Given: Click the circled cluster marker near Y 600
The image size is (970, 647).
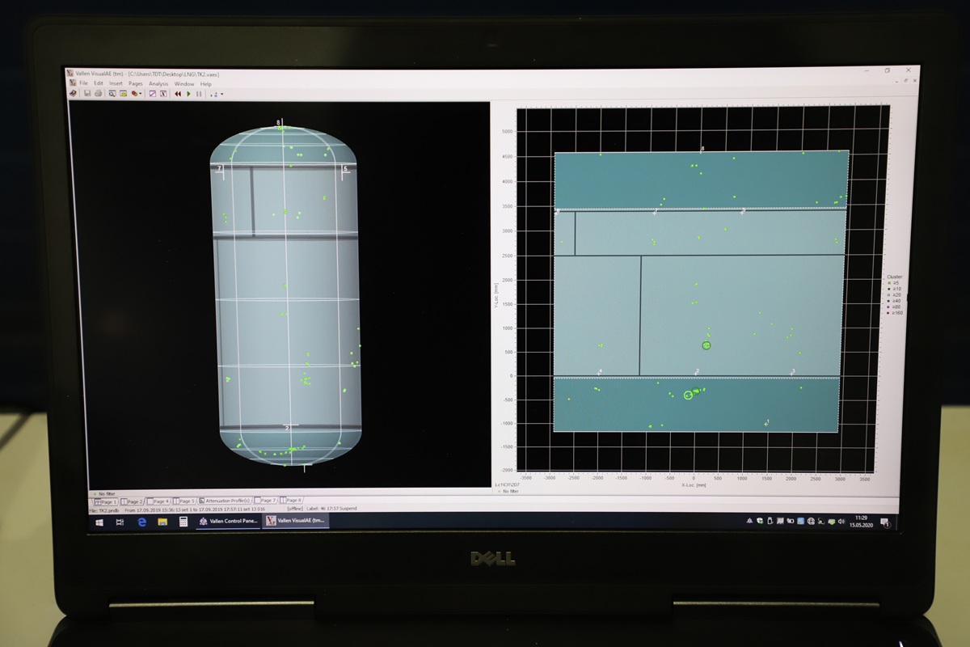Looking at the screenshot, I should 706,345.
